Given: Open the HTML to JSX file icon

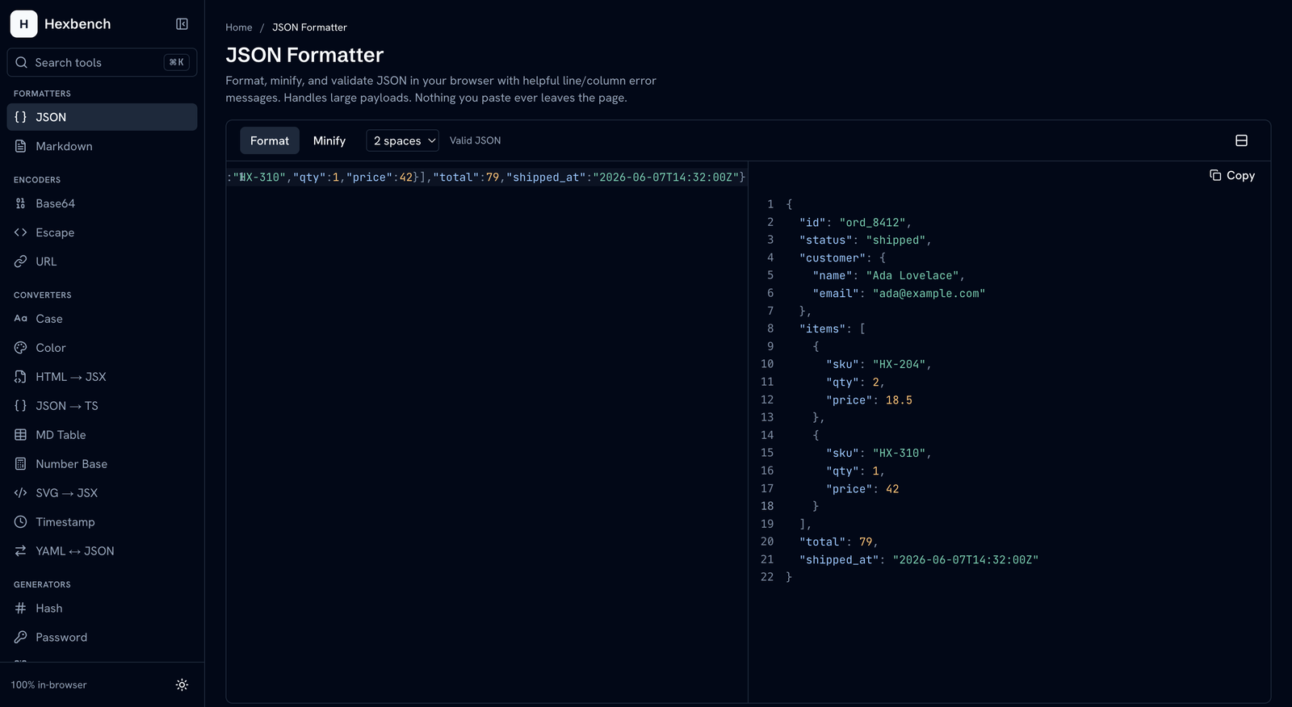Looking at the screenshot, I should [x=20, y=377].
